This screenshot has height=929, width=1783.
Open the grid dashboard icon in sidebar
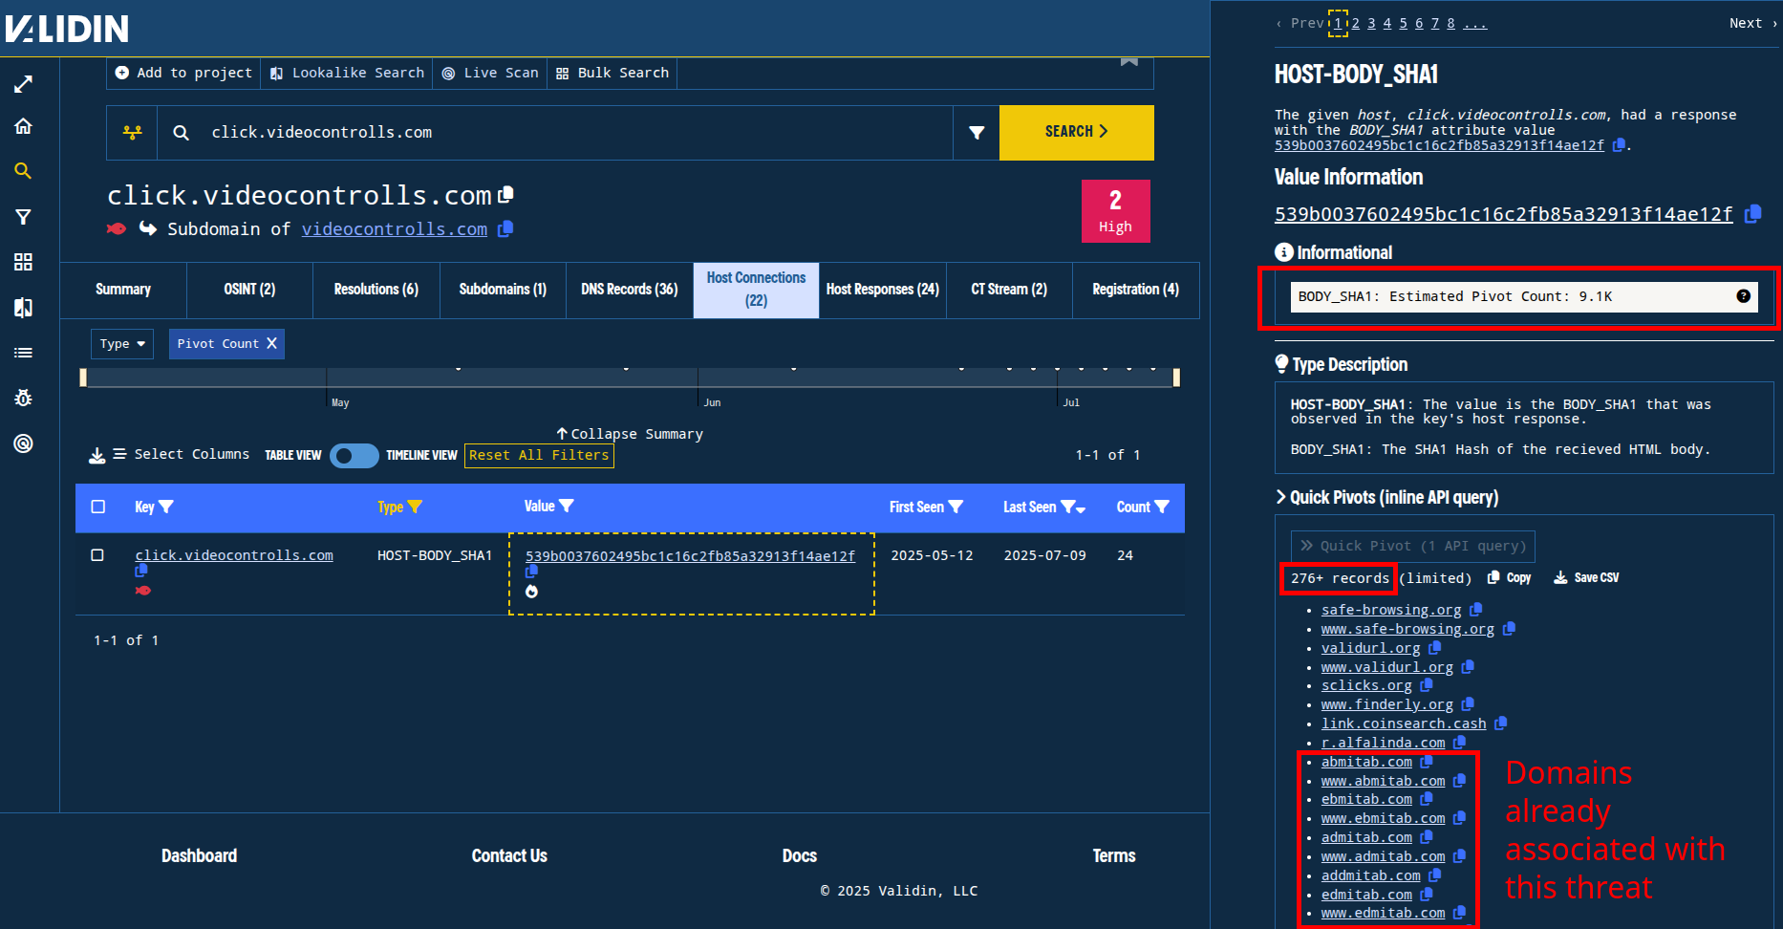24,262
